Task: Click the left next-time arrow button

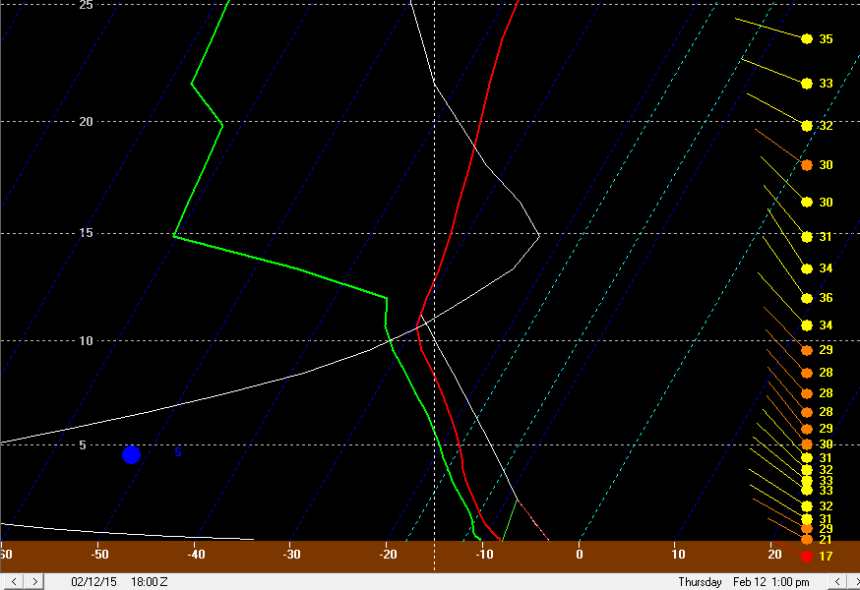Action: click(x=33, y=581)
